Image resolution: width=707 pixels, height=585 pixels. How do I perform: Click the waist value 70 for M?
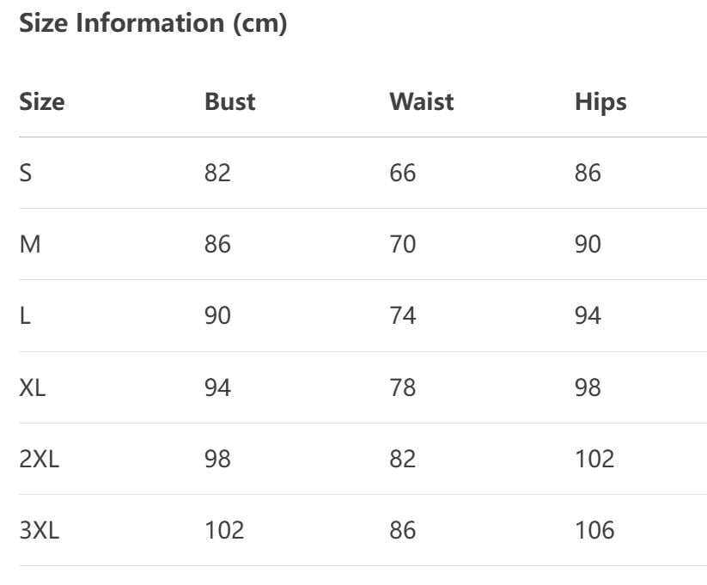[402, 245]
